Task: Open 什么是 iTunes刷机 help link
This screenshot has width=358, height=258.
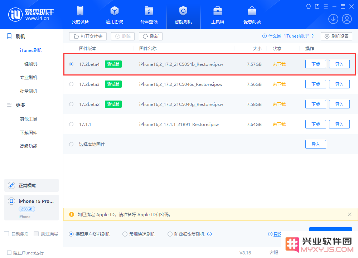Action: coord(288,36)
